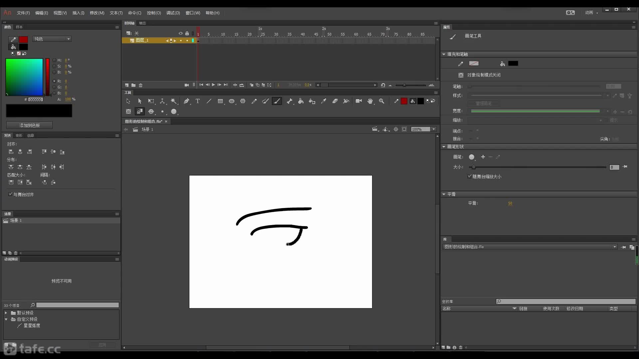Switch to the 输出 output tab
This screenshot has width=639, height=359.
142,23
